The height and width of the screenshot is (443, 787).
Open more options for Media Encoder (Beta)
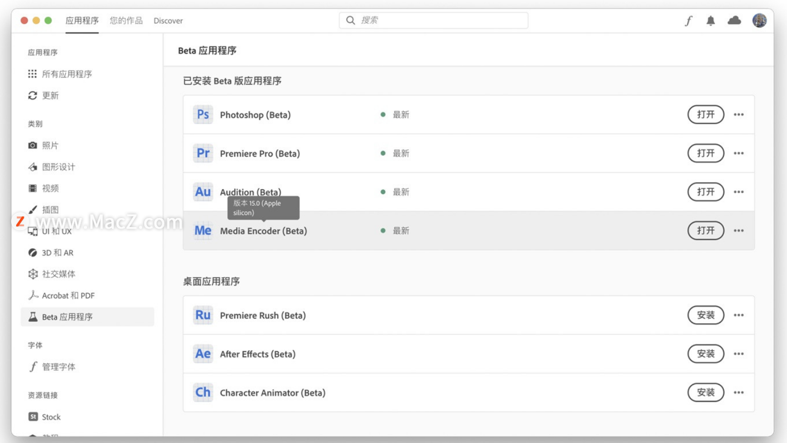[738, 231]
